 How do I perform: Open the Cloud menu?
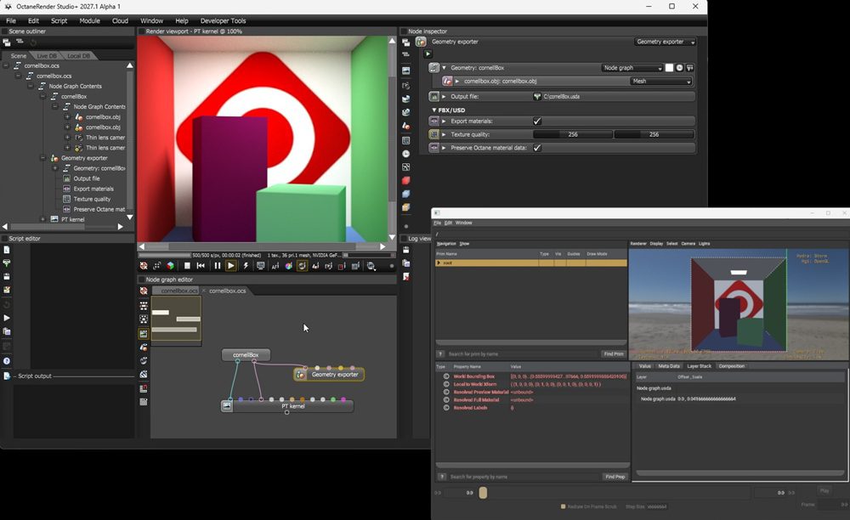tap(121, 20)
